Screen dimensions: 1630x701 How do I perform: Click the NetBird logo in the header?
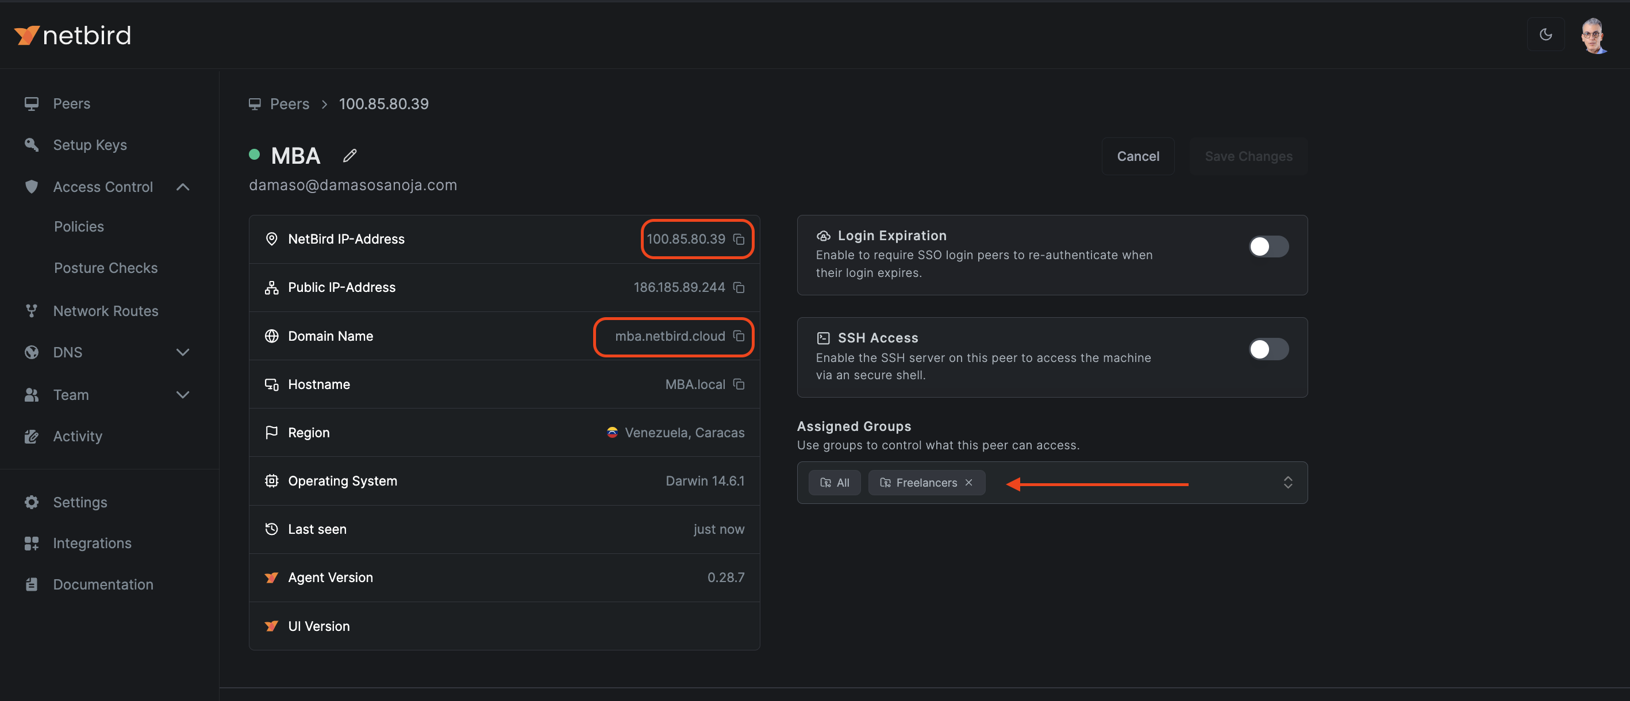tap(72, 35)
